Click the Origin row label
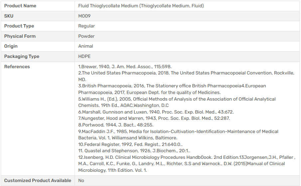Viewport: 301px width, 186px height. pyautogui.click(x=11, y=46)
